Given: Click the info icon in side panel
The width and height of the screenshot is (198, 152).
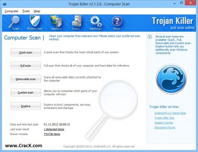Looking at the screenshot, I should click(x=150, y=37).
